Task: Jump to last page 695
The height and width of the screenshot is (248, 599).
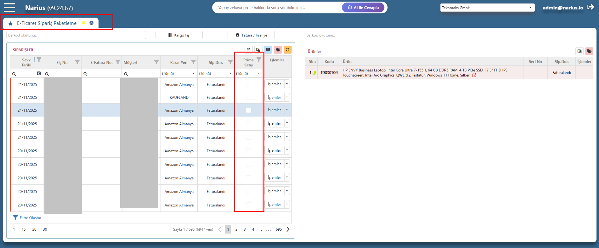Action: pyautogui.click(x=279, y=229)
